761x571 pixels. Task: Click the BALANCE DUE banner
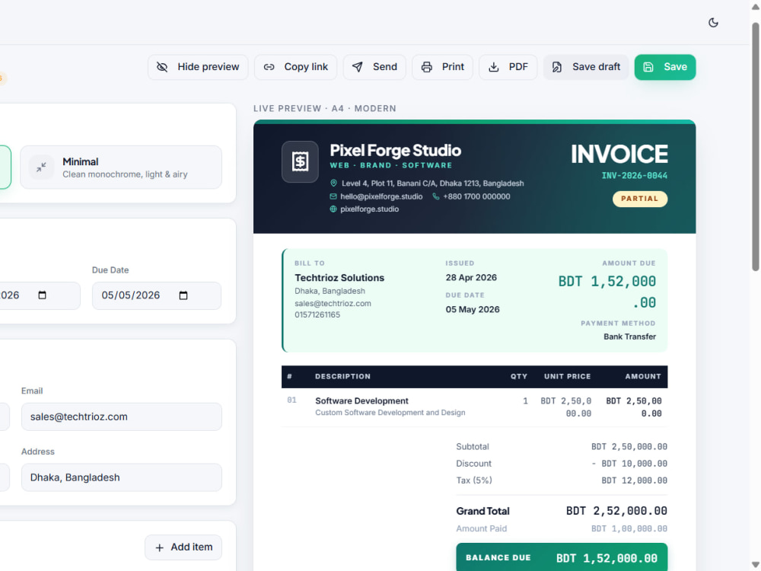562,557
